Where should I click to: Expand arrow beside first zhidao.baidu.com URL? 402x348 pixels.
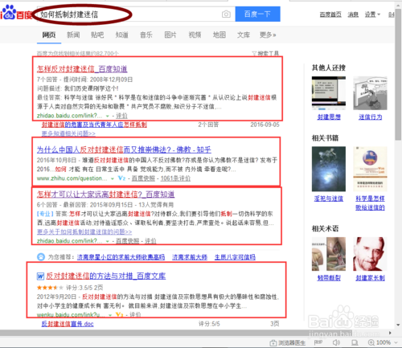107,116
